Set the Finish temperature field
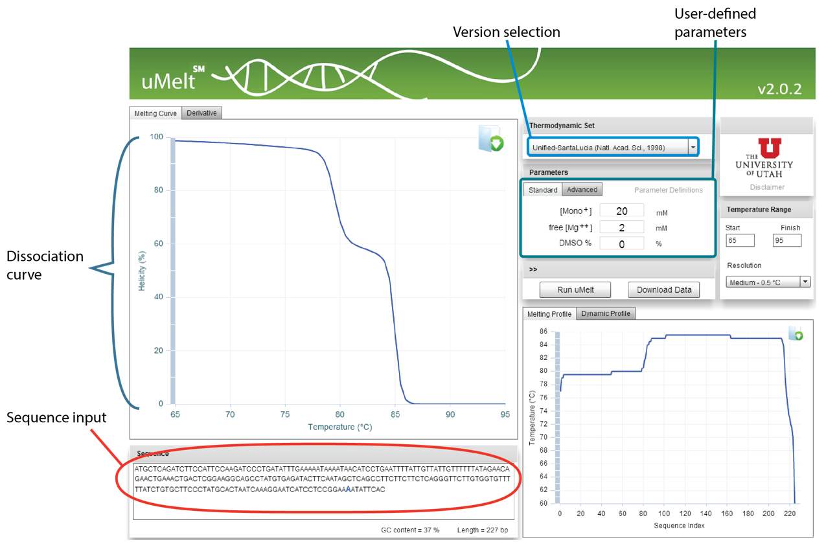 click(x=787, y=240)
